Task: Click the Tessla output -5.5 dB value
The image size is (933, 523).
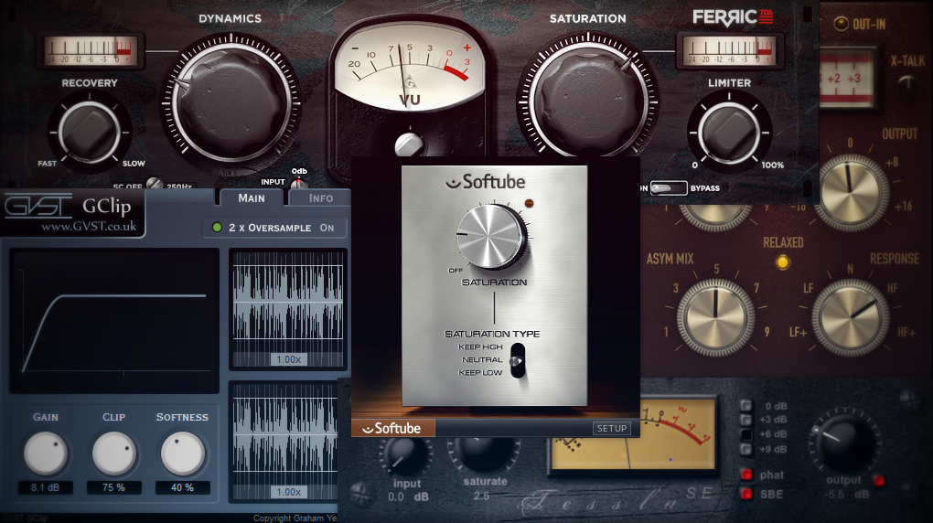Action: point(847,495)
